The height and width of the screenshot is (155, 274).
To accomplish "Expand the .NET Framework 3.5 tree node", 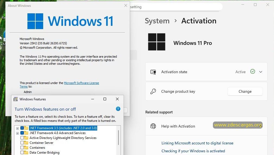I will 17,128.
